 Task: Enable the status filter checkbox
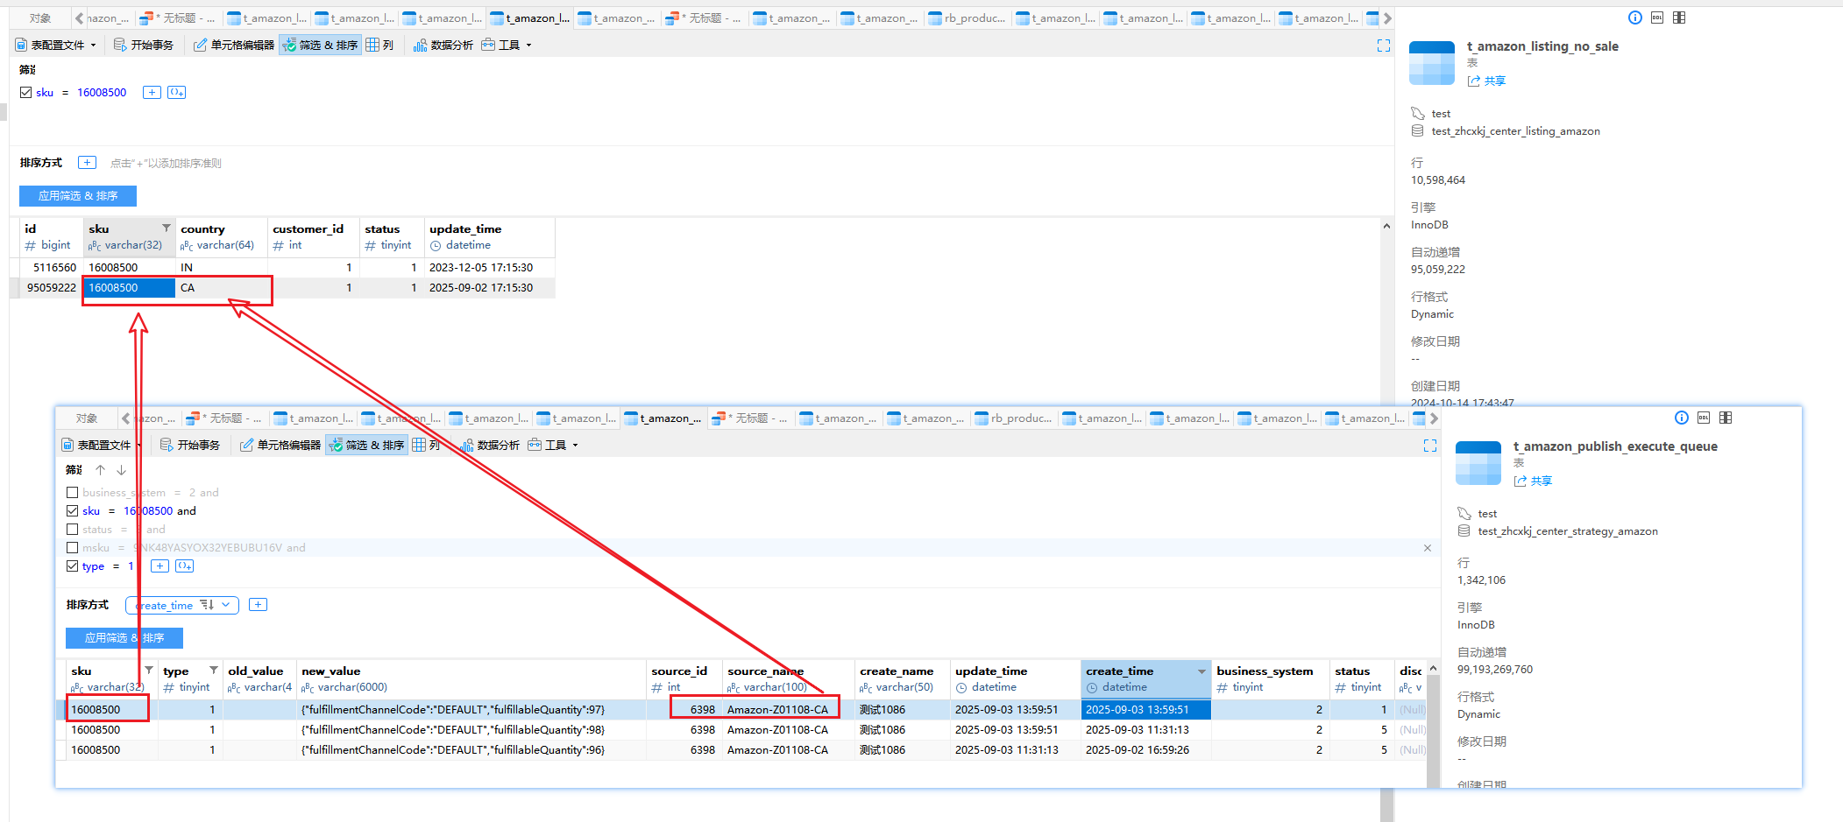pos(73,530)
